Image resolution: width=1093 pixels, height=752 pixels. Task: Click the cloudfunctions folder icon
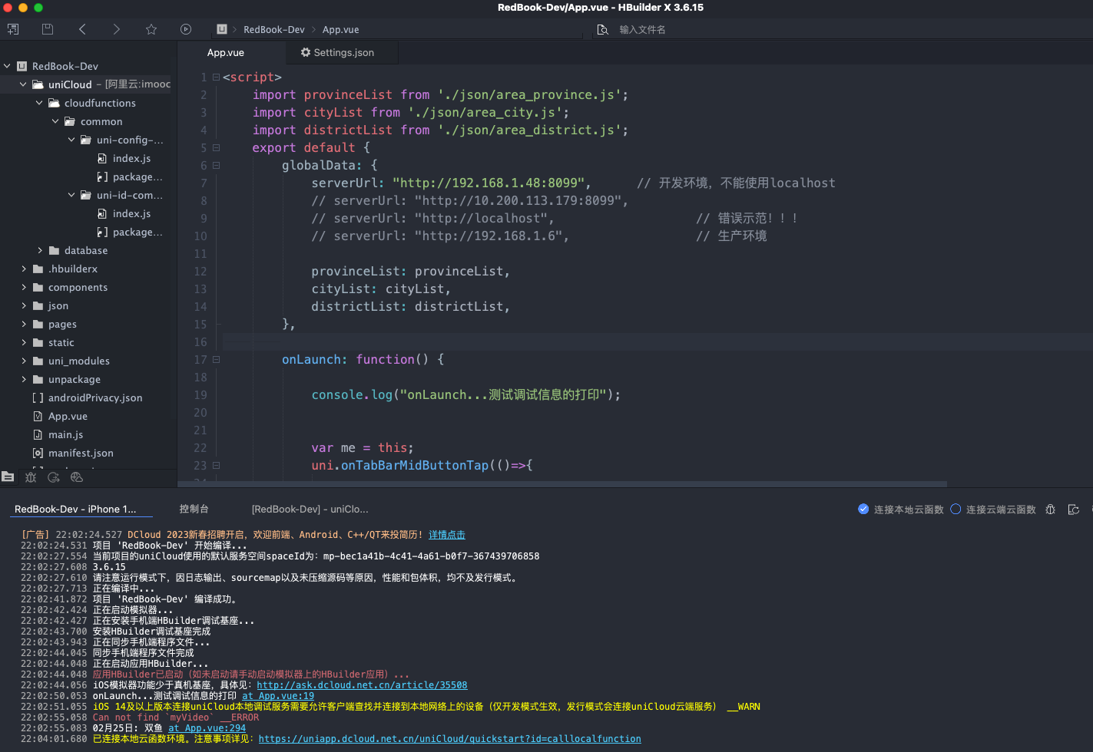tap(54, 103)
